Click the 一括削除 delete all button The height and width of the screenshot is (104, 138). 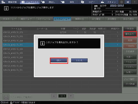point(130,46)
